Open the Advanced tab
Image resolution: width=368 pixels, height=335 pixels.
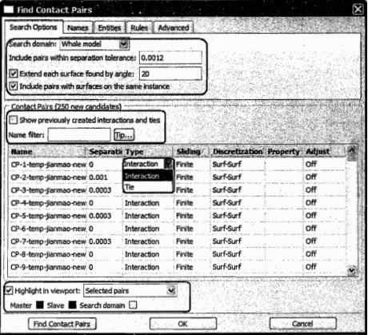174,28
